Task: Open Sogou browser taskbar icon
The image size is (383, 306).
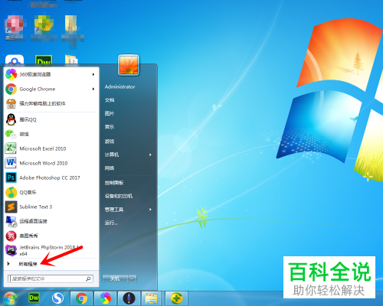Action: pyautogui.click(x=57, y=298)
